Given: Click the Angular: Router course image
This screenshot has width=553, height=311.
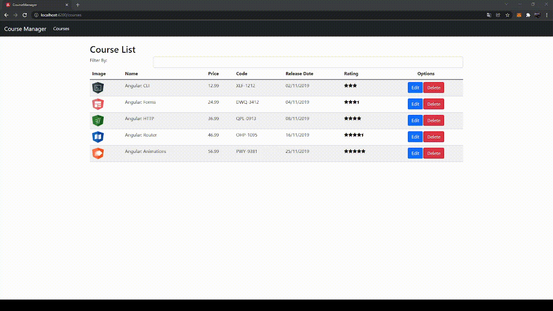Looking at the screenshot, I should click(98, 137).
